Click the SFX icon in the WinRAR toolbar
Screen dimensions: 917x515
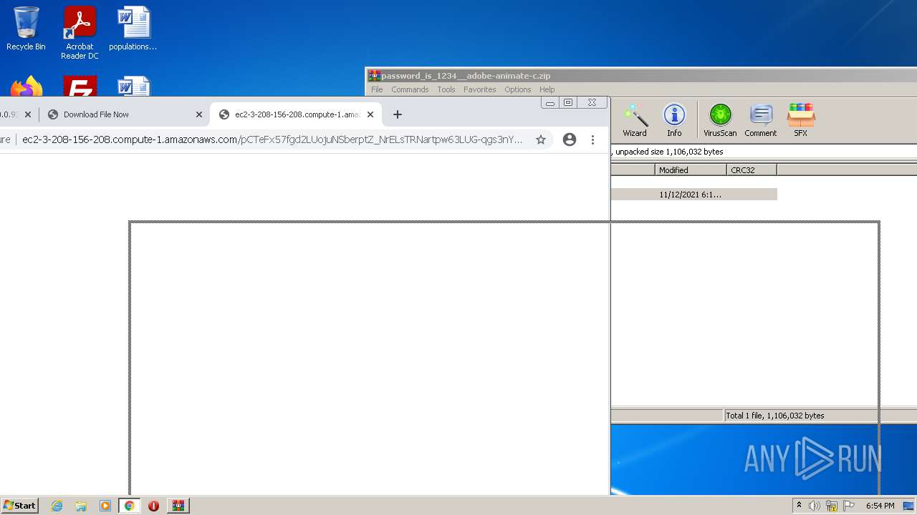click(801, 120)
